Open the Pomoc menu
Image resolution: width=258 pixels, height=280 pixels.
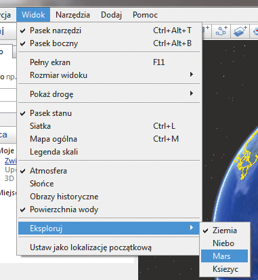coord(145,15)
